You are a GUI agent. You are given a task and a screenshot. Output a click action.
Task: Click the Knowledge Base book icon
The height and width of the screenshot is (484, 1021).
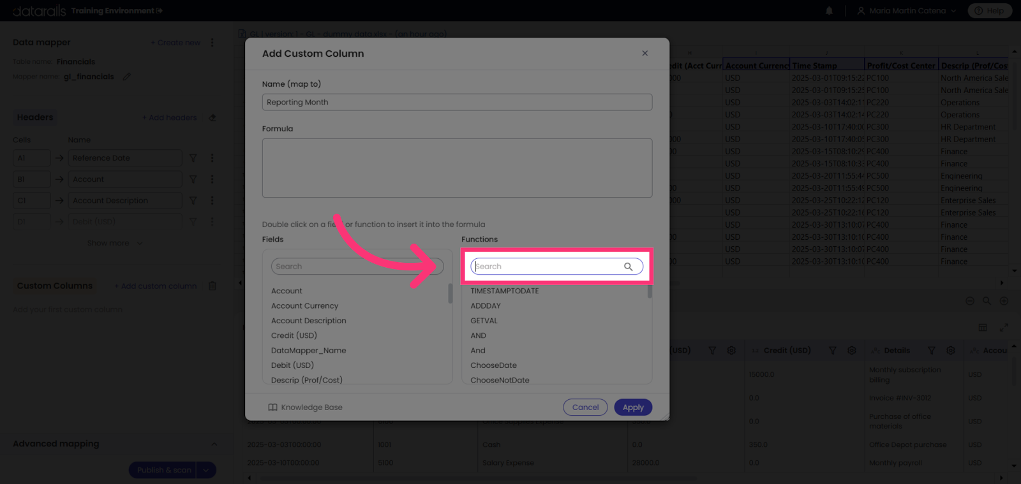click(x=272, y=407)
